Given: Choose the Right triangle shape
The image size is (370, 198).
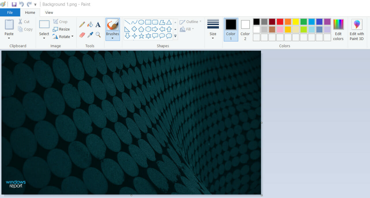Looking at the screenshot, I should [127, 29].
